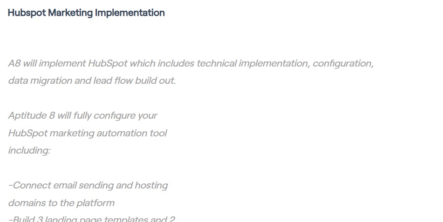This screenshot has height=222, width=443.
Task: Click the Hubspot Marketing Implementation heading
Action: 86,13
